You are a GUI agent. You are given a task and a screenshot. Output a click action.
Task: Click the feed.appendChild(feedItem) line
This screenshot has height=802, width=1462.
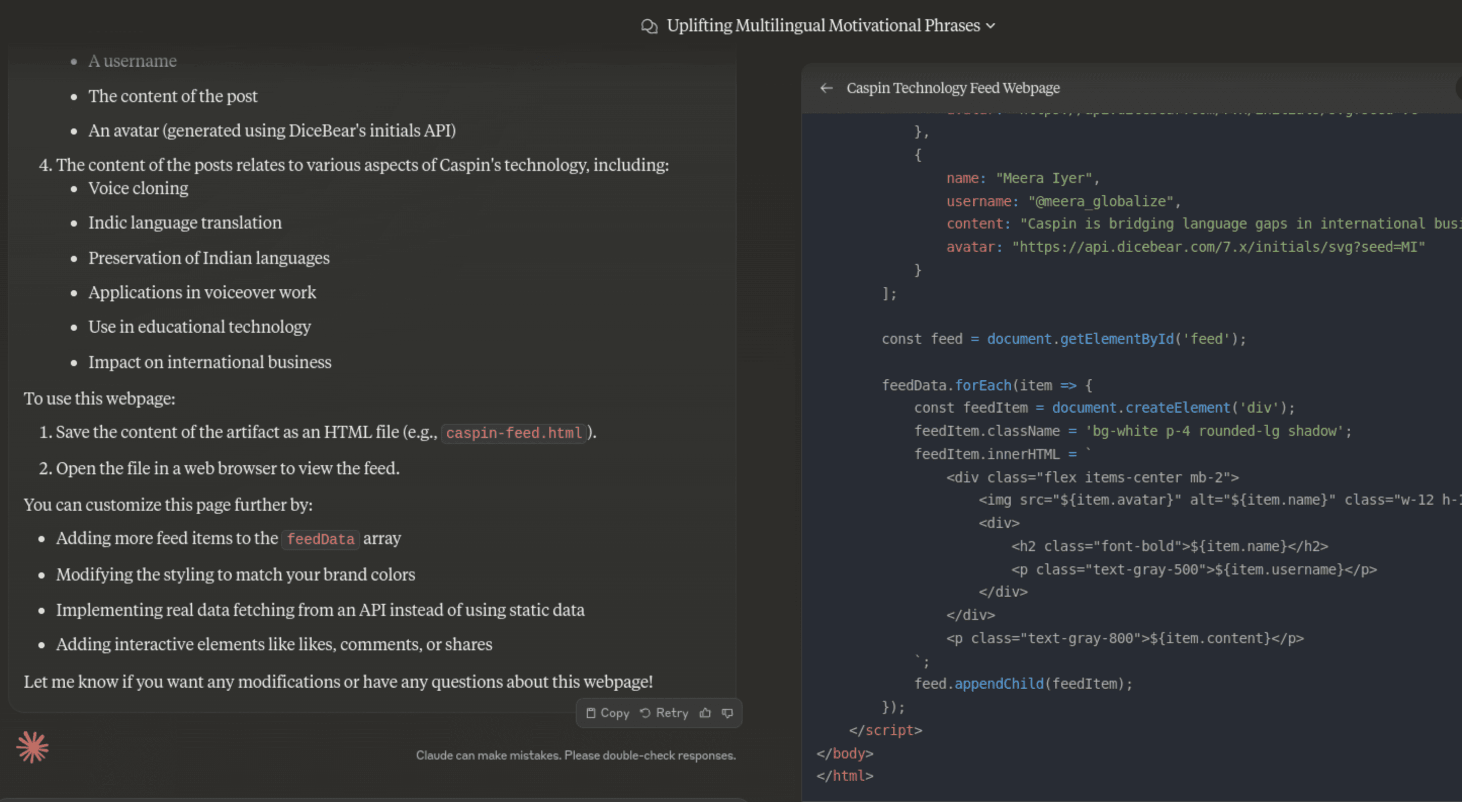click(x=1023, y=684)
